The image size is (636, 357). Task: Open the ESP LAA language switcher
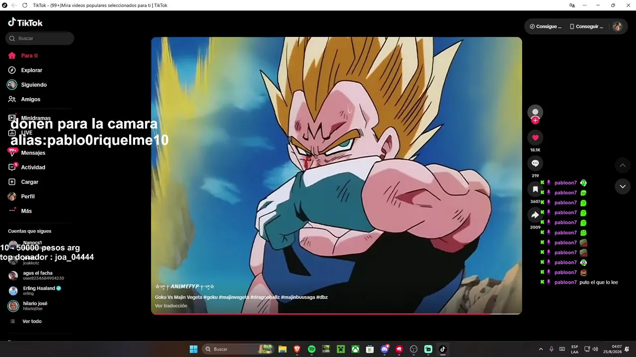coord(574,349)
